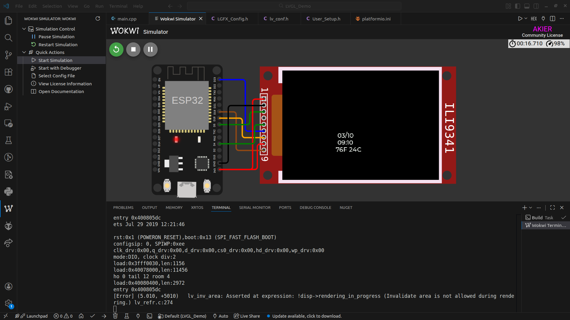
Task: Open the new terminal launch profile dropdown
Action: click(x=531, y=208)
